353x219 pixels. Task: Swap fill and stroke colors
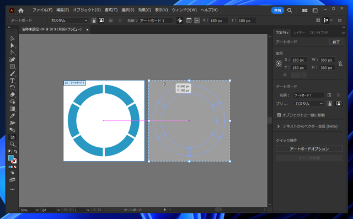[15, 152]
